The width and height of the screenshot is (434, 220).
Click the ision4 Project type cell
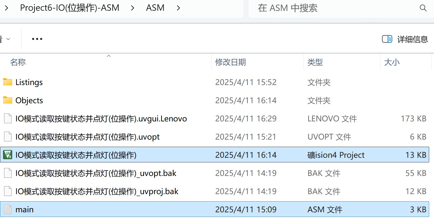(x=336, y=155)
